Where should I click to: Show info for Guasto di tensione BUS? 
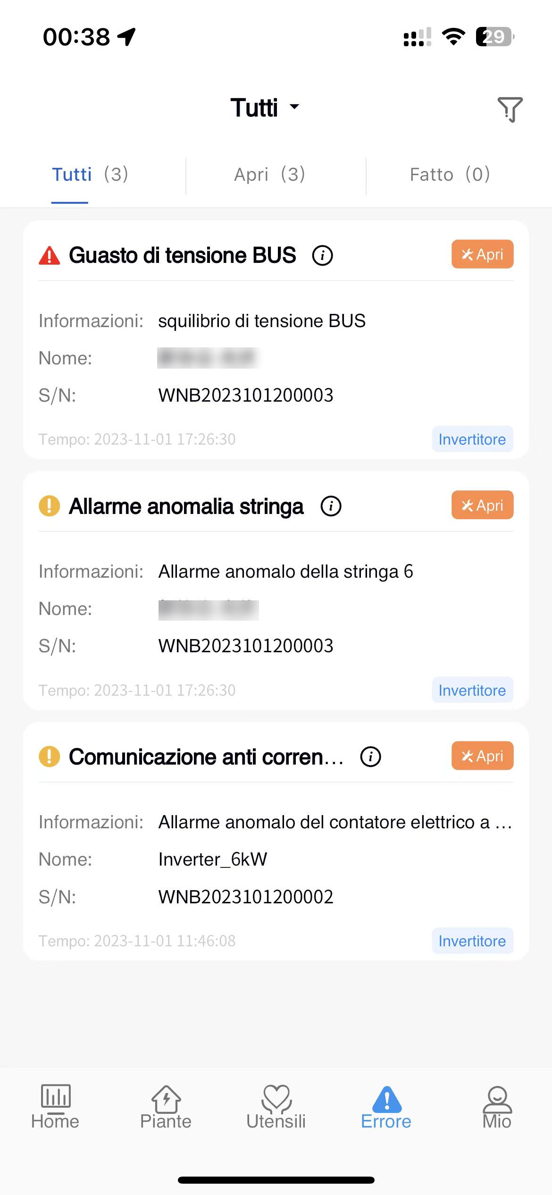[x=323, y=255]
